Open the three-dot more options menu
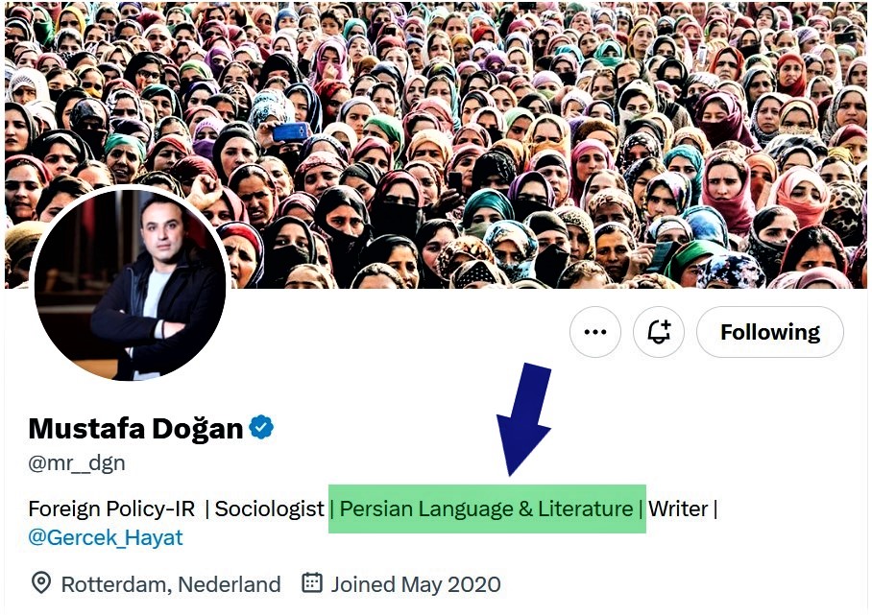872x615 pixels. (595, 332)
